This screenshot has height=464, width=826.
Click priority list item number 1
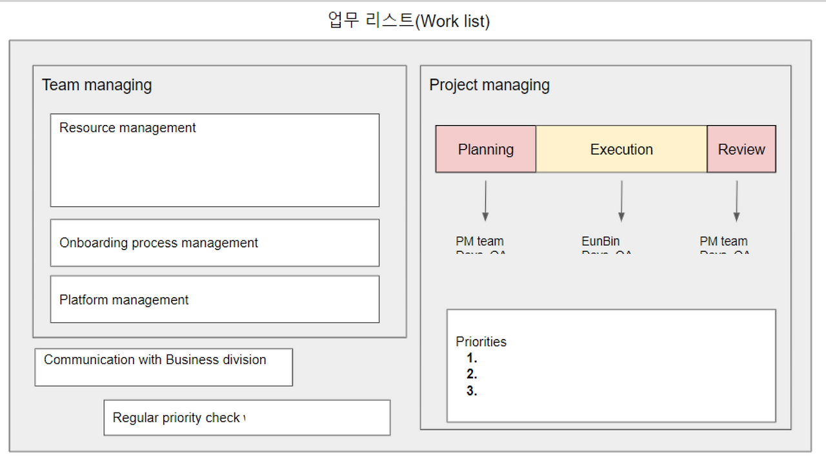pos(472,359)
